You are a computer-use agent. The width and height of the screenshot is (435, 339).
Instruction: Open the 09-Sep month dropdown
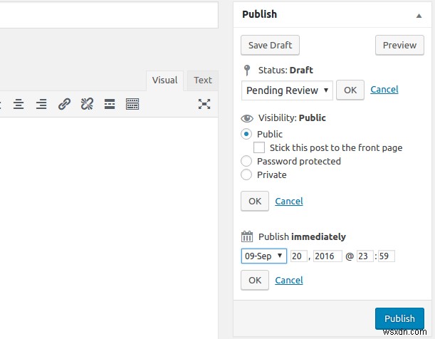tap(264, 256)
